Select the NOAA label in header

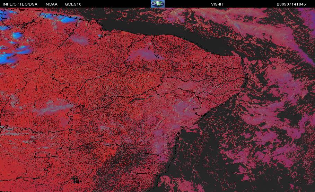[x=52, y=4]
